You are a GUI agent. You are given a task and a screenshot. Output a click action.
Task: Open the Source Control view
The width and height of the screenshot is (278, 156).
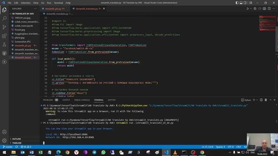[x=4, y=27]
